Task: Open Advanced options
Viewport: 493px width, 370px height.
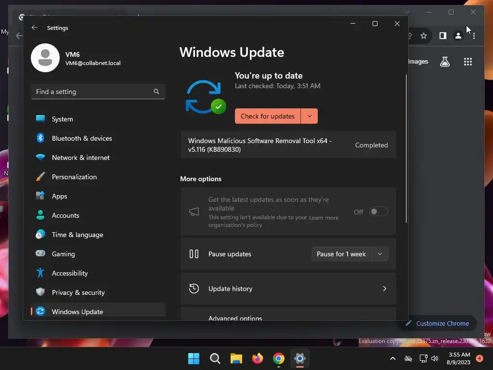Action: 288,315
